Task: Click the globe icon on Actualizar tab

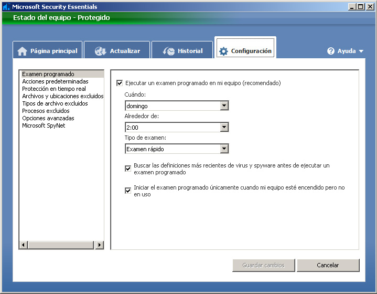Action: pos(101,51)
